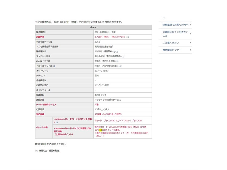
Task: Select the ドコモ回線継続利用期間 label
Action: (47, 47)
